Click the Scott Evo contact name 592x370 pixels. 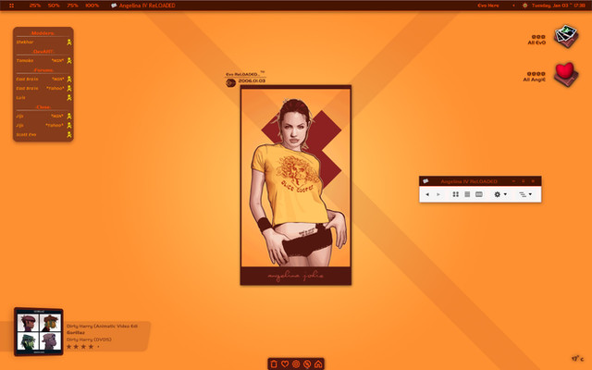pos(26,135)
